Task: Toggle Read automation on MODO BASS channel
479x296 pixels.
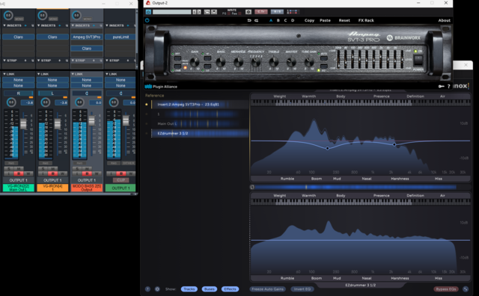Action: pos(87,173)
